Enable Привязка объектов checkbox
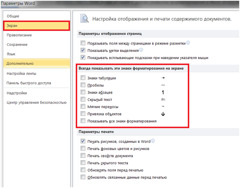Image resolution: width=240 pixels, height=188 pixels. point(83,113)
